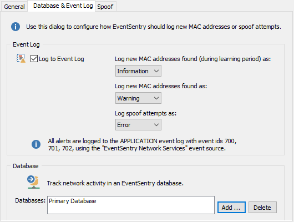The height and width of the screenshot is (222, 294).
Task: Switch to the General tab
Action: click(14, 7)
